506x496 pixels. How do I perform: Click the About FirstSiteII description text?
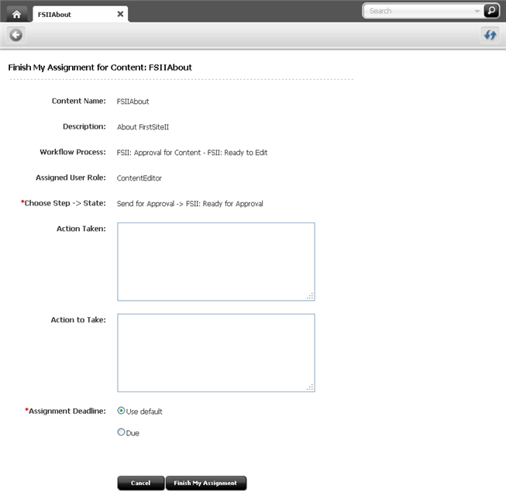143,127
